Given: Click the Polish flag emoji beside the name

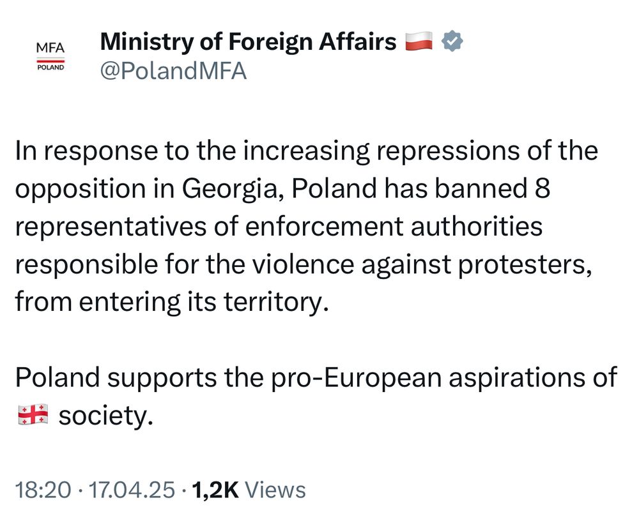Looking at the screenshot, I should pyautogui.click(x=419, y=41).
